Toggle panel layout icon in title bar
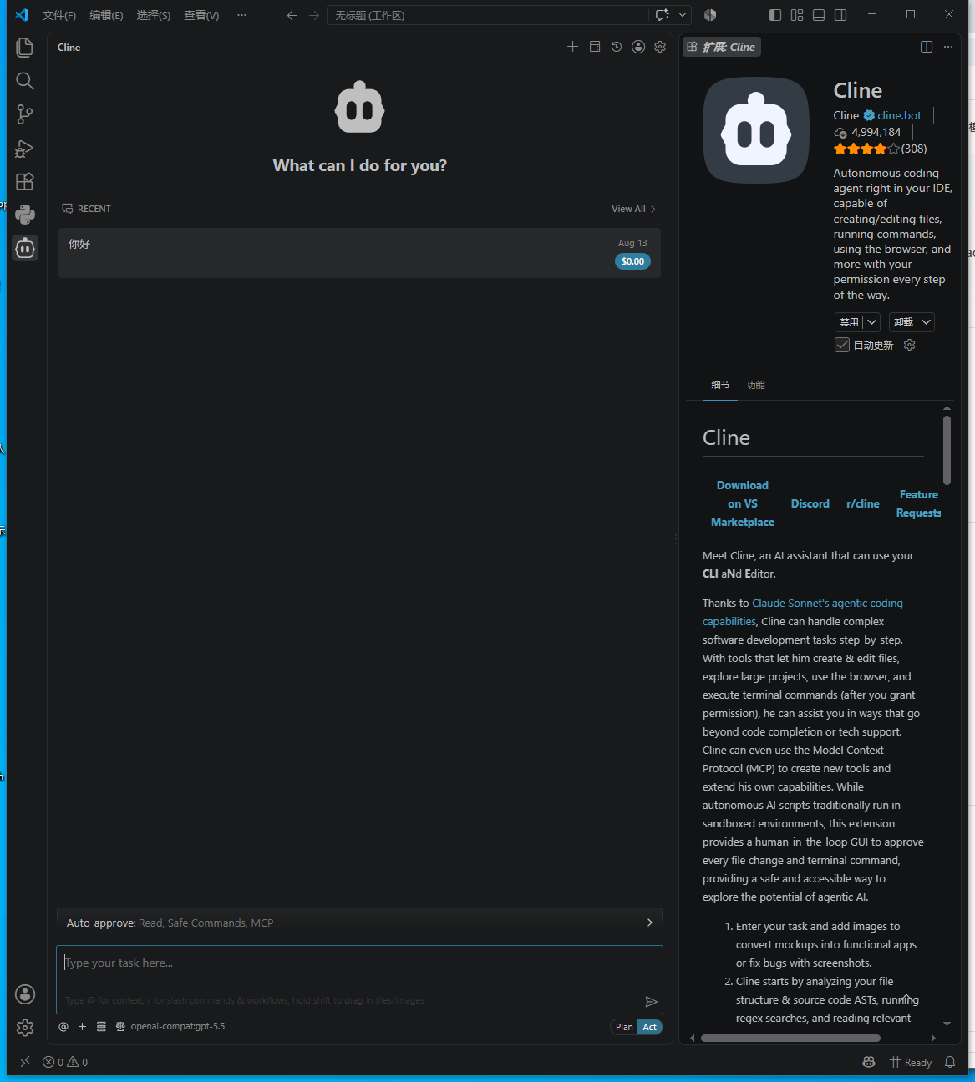975x1082 pixels. 819,15
